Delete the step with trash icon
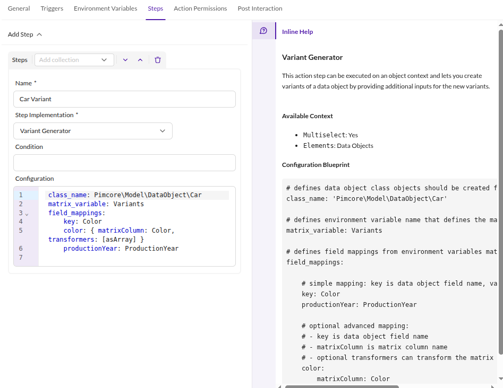 click(158, 60)
